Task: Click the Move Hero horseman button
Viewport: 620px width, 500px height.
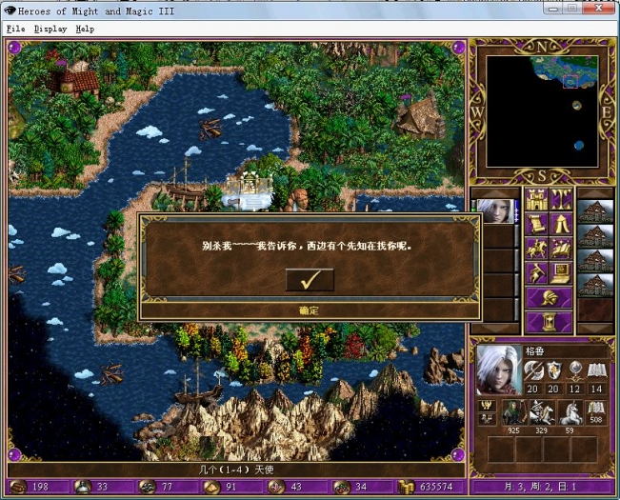Action: point(536,249)
